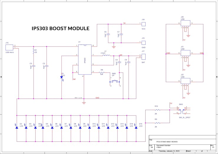
Task: Select the LED diode symbol beside D15 label
Action: click(136, 127)
